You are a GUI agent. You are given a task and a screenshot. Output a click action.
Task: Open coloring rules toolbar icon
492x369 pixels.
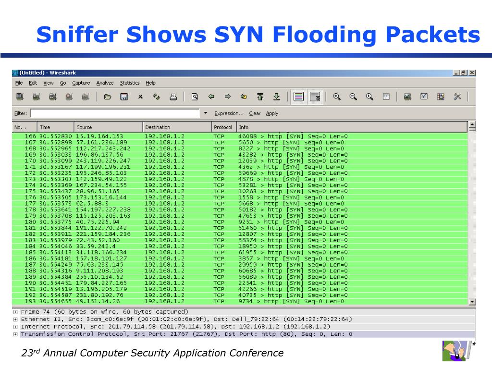point(441,97)
